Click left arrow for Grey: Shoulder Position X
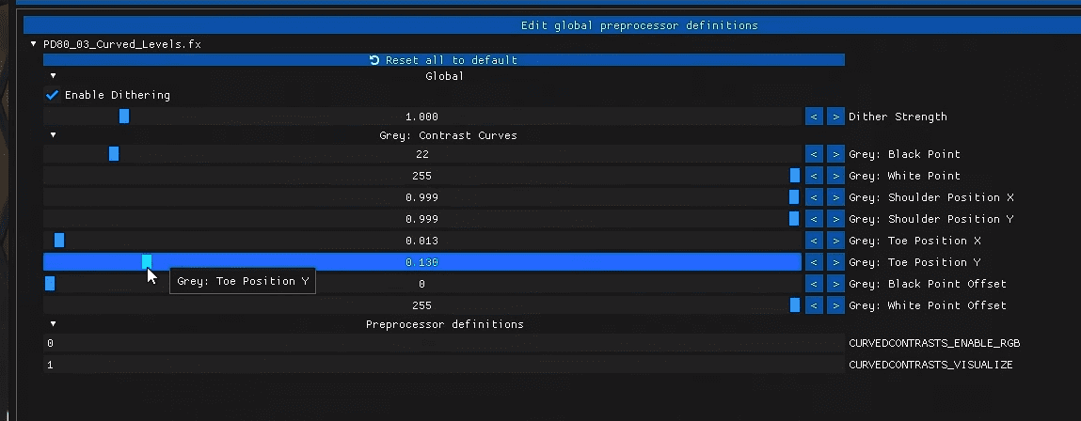1081x421 pixels. click(x=814, y=197)
